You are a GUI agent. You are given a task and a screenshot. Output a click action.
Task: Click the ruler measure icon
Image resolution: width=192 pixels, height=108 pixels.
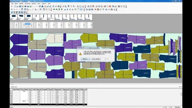(x=63, y=6)
